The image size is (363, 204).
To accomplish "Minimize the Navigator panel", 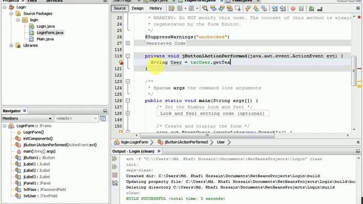I will click(x=105, y=111).
